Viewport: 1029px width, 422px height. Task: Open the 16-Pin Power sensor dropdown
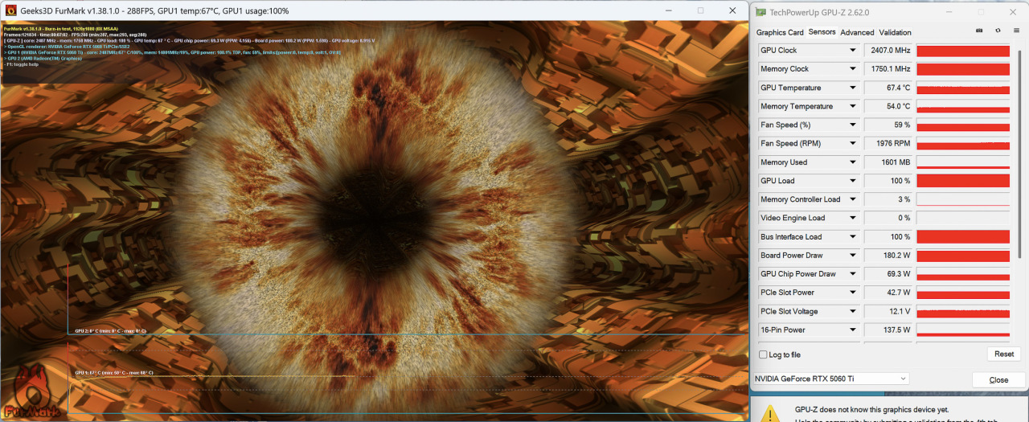853,330
